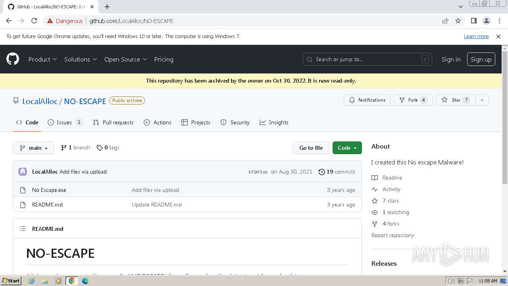This screenshot has height=286, width=508.
Task: Click the Chrome taskbar icon
Action: point(72,281)
